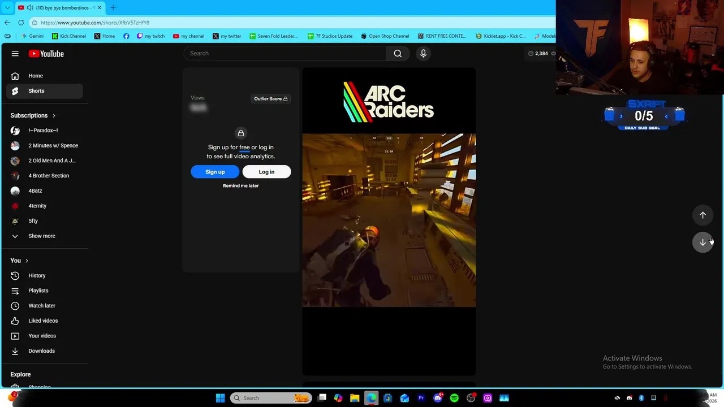
Task: Open 2 Old Men And A J... channel
Action: tap(45, 161)
